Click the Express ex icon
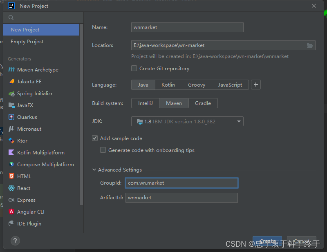The height and width of the screenshot is (252, 327). pyautogui.click(x=11, y=200)
